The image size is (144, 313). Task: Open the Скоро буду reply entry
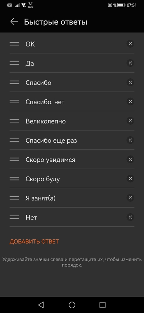(42, 179)
